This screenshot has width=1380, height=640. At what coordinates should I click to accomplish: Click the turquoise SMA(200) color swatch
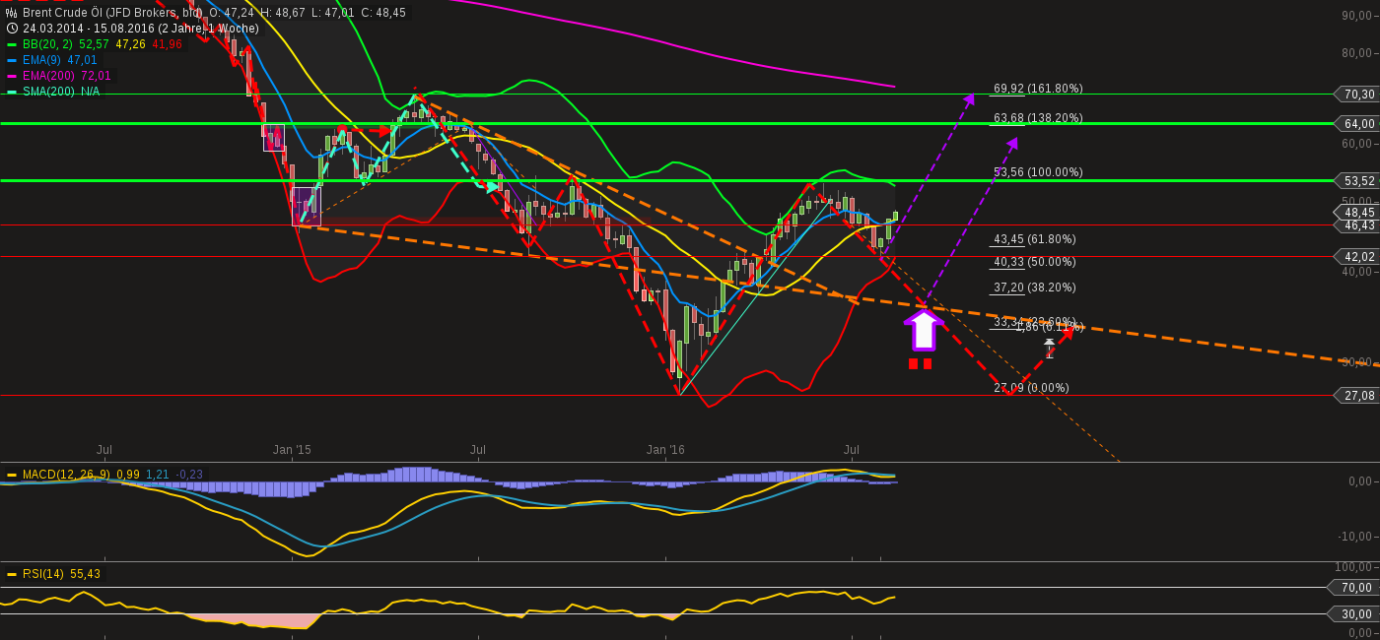coord(12,92)
